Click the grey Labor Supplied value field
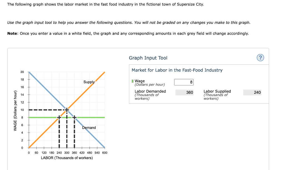Screen dimensions: 284x170 [252, 92]
